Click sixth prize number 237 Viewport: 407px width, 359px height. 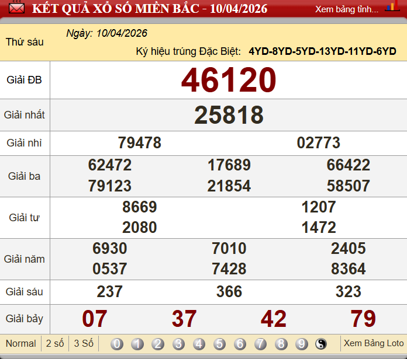(109, 292)
